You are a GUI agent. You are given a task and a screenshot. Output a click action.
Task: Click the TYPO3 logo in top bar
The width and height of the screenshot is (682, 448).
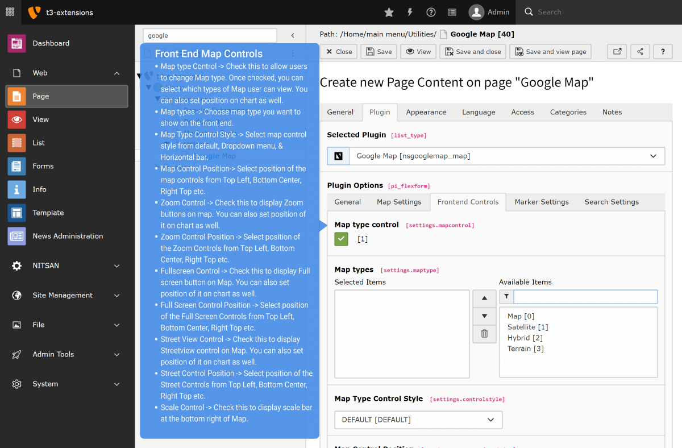tap(34, 12)
